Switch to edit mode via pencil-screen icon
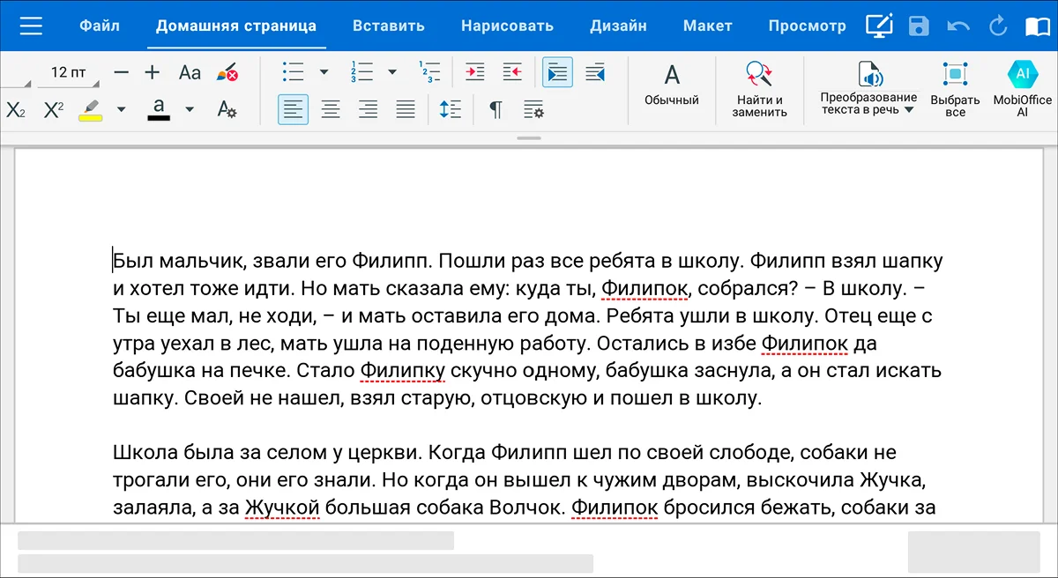 click(878, 26)
